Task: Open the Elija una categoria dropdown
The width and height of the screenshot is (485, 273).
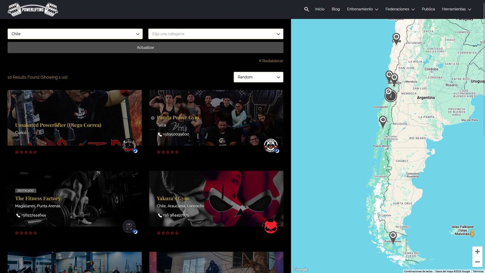Action: pyautogui.click(x=216, y=34)
